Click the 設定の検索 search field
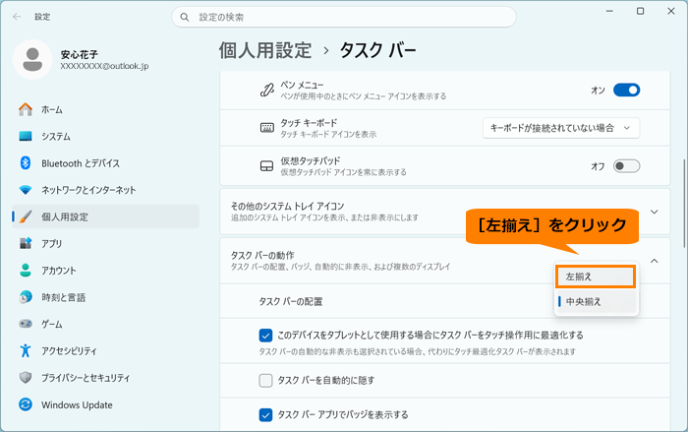688x432 pixels. coord(344,17)
